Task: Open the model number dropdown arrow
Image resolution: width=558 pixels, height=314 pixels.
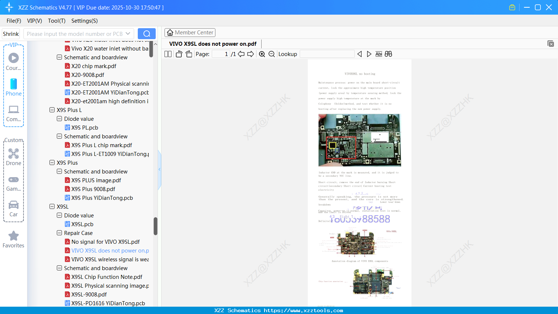Action: click(x=128, y=34)
